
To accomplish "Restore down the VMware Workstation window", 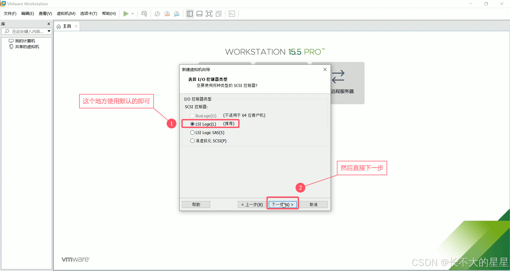I will [486, 4].
